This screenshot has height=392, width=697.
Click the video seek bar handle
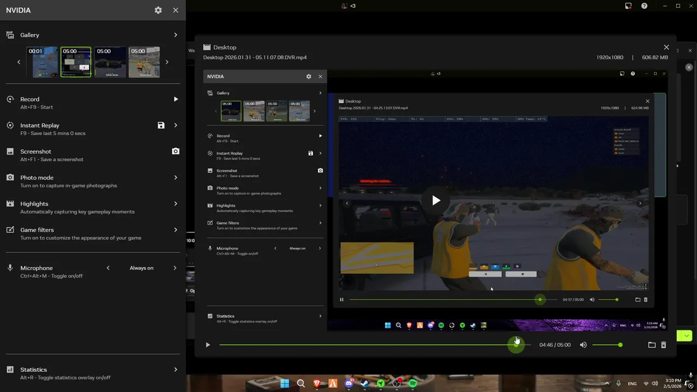(516, 345)
